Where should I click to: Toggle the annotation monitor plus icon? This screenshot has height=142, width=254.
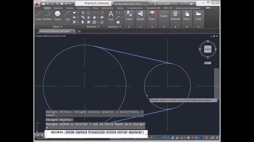[196, 138]
